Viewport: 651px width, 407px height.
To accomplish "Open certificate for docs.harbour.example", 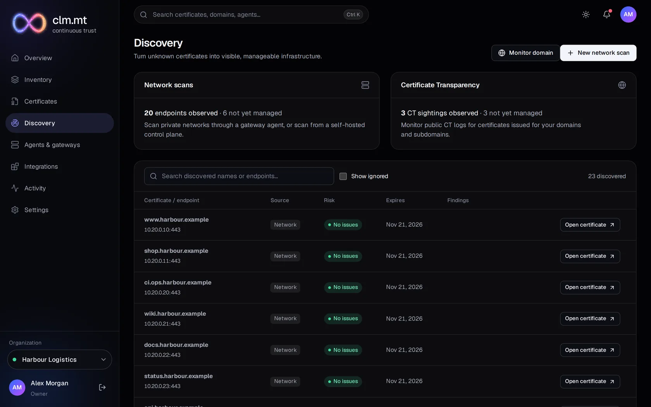I will coord(590,350).
